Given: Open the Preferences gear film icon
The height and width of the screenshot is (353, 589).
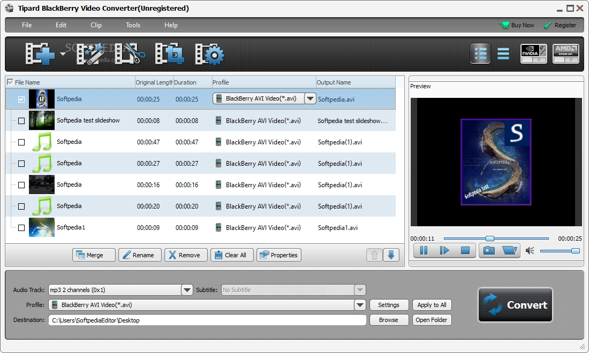Looking at the screenshot, I should [209, 54].
